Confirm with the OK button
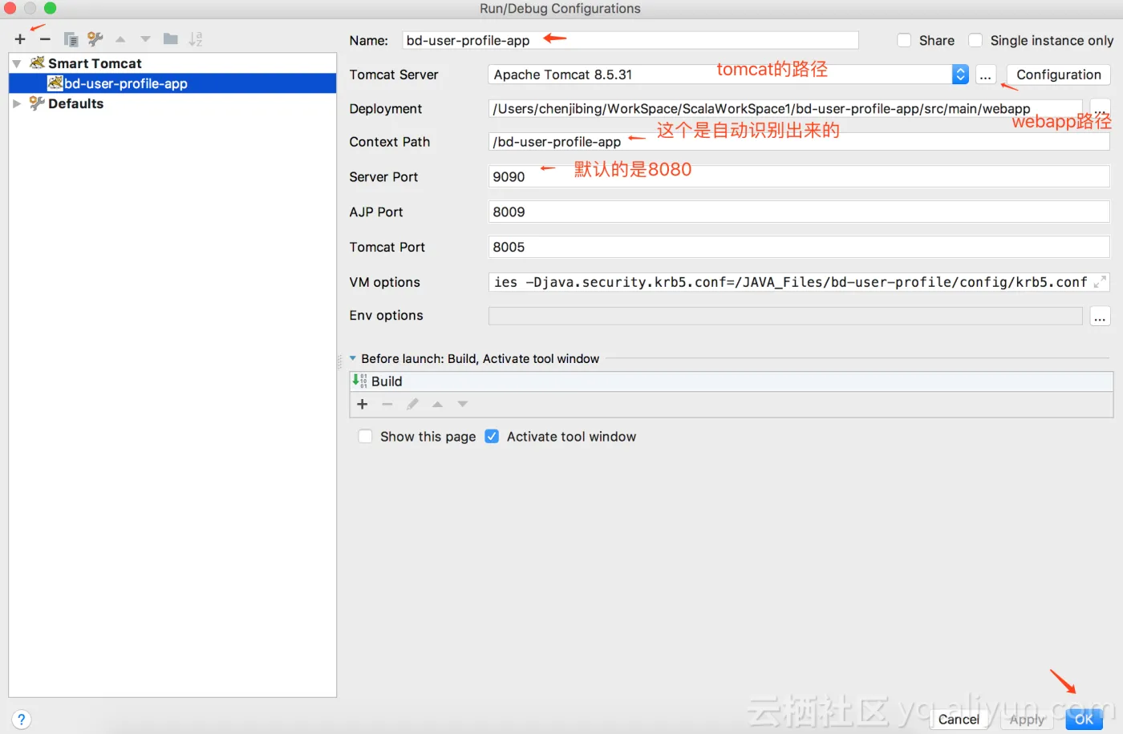The image size is (1123, 734). pos(1084,720)
